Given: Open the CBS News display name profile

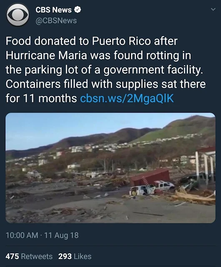Looking at the screenshot, I should [53, 10].
